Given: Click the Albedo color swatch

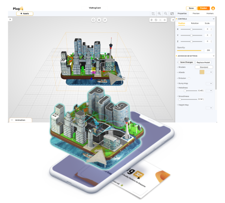Looking at the screenshot, I should [202, 72].
